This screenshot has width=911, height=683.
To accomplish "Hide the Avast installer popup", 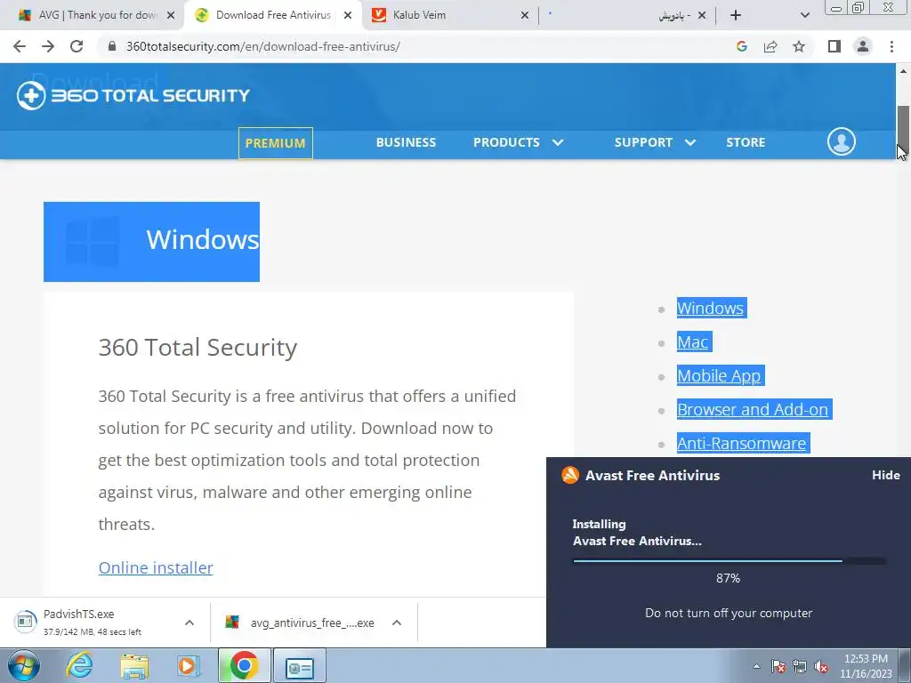I will [885, 475].
